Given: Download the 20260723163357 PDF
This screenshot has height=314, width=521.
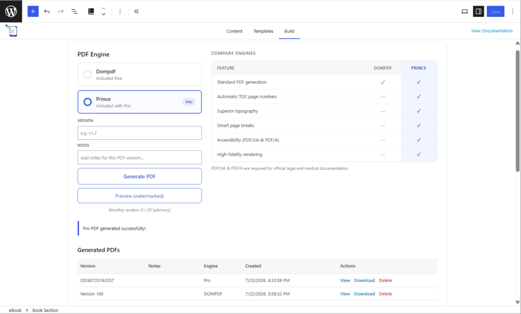Looking at the screenshot, I should (x=364, y=280).
